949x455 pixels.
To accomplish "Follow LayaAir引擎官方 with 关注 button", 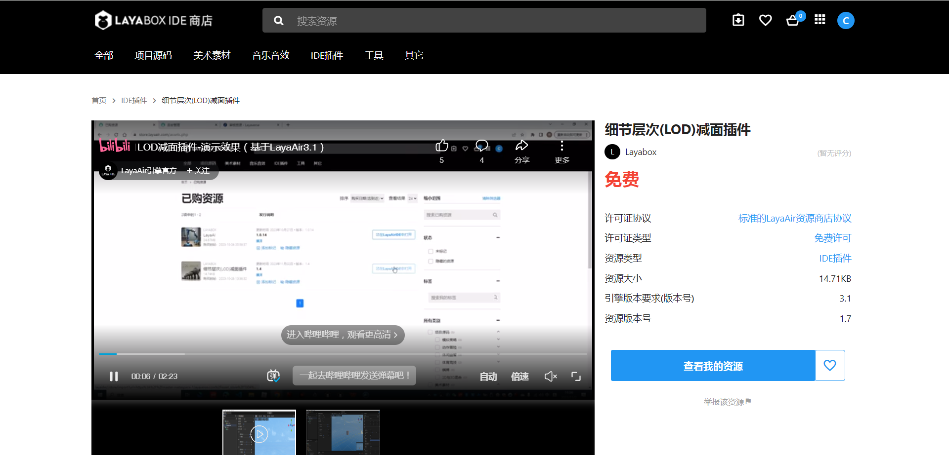I will 198,170.
